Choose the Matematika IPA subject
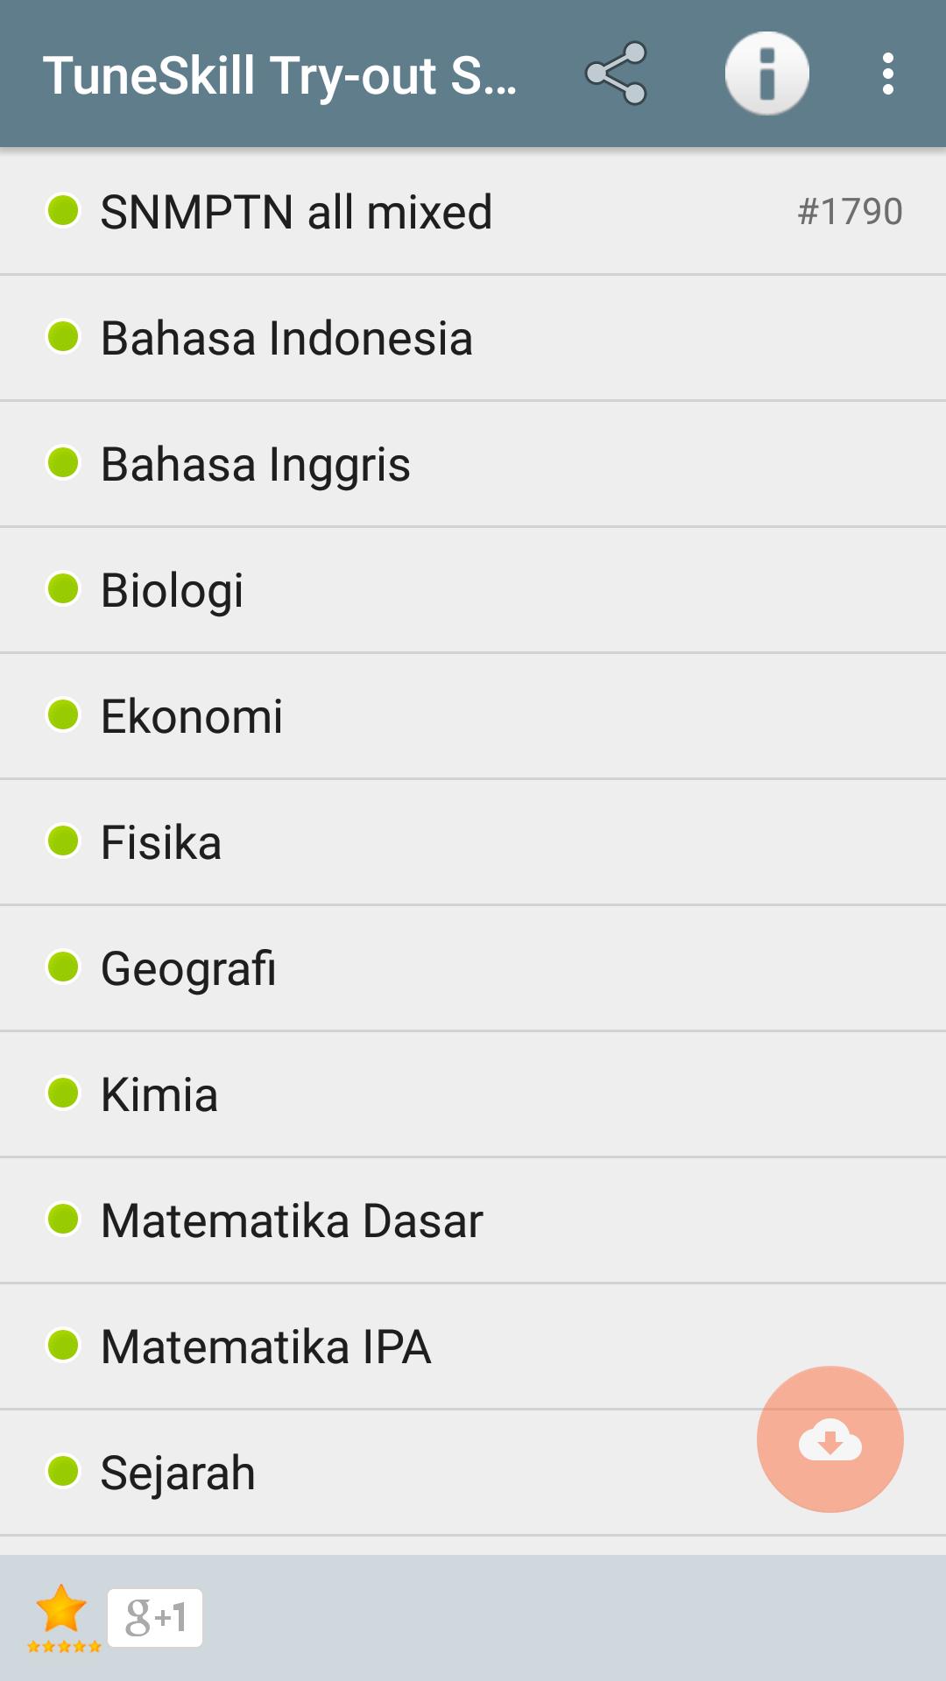 [x=265, y=1347]
